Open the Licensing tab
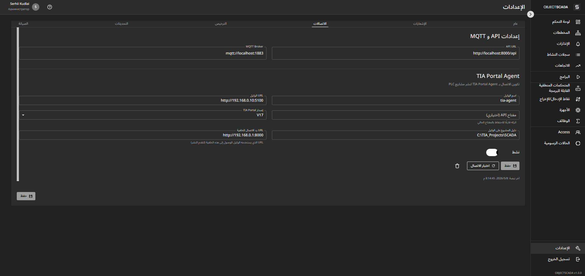The height and width of the screenshot is (276, 585). point(221,24)
